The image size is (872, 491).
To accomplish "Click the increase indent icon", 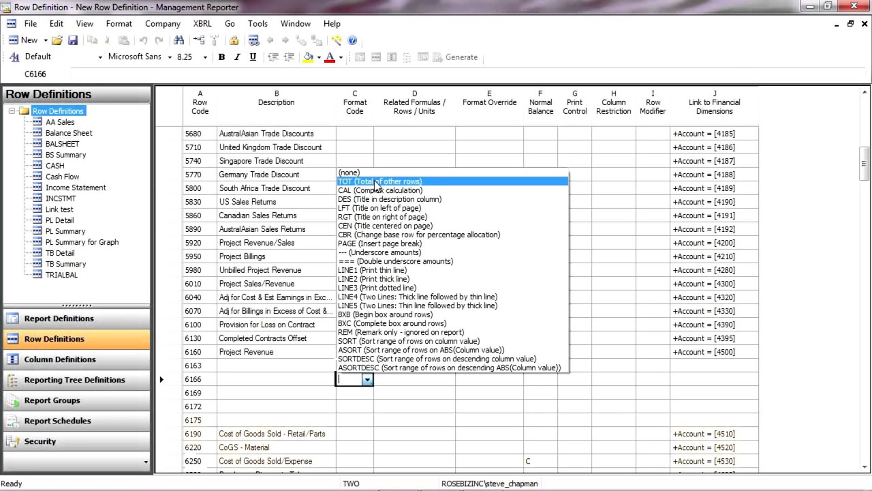I will click(x=289, y=57).
